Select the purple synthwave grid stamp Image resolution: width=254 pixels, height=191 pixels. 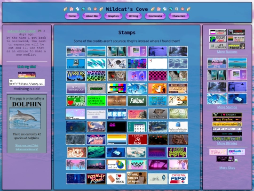157,152
